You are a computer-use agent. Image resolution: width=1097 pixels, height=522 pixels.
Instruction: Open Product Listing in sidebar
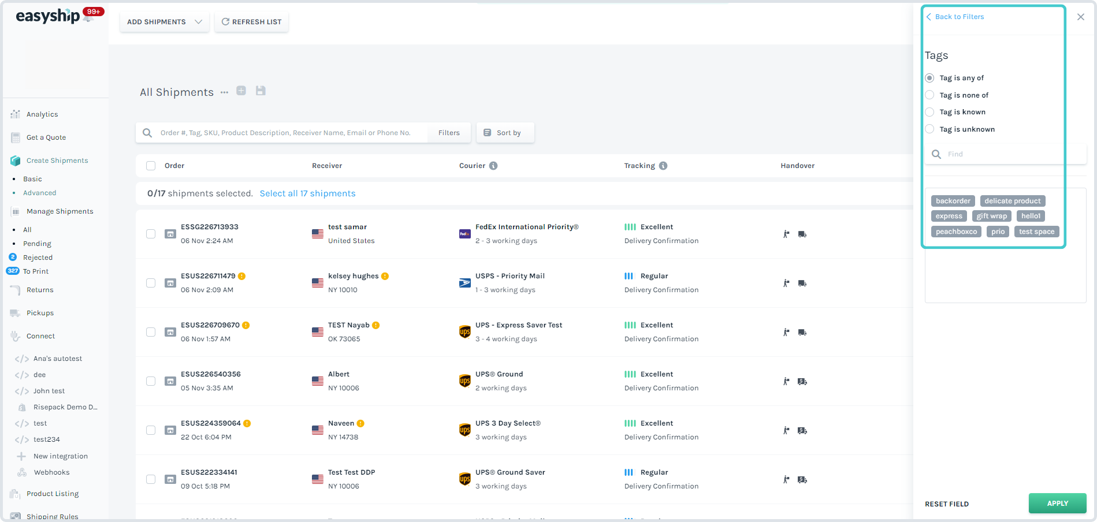(53, 494)
